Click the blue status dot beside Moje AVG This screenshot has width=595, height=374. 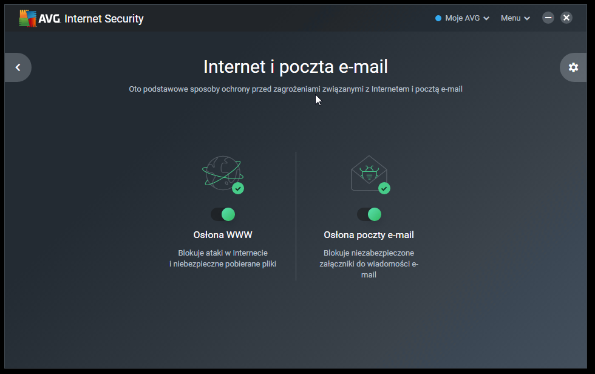point(438,18)
